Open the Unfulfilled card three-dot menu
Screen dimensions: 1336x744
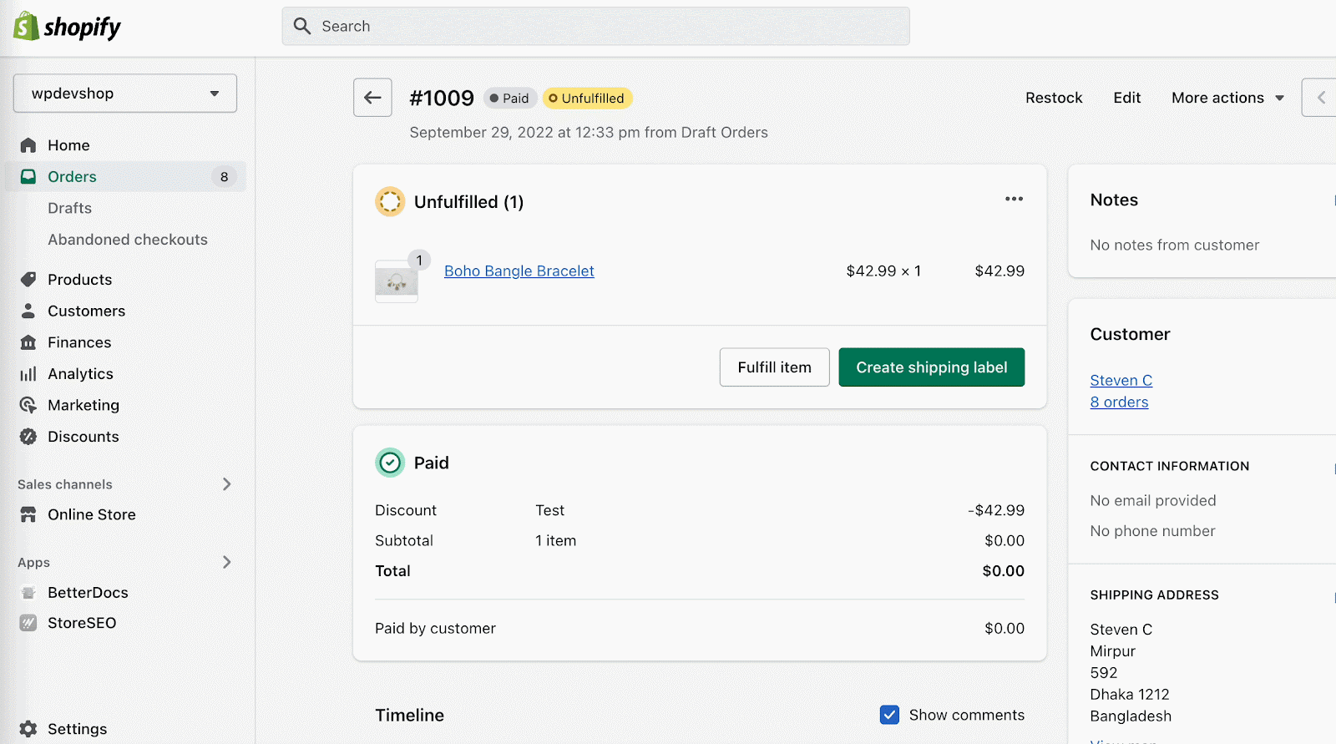tap(1014, 199)
